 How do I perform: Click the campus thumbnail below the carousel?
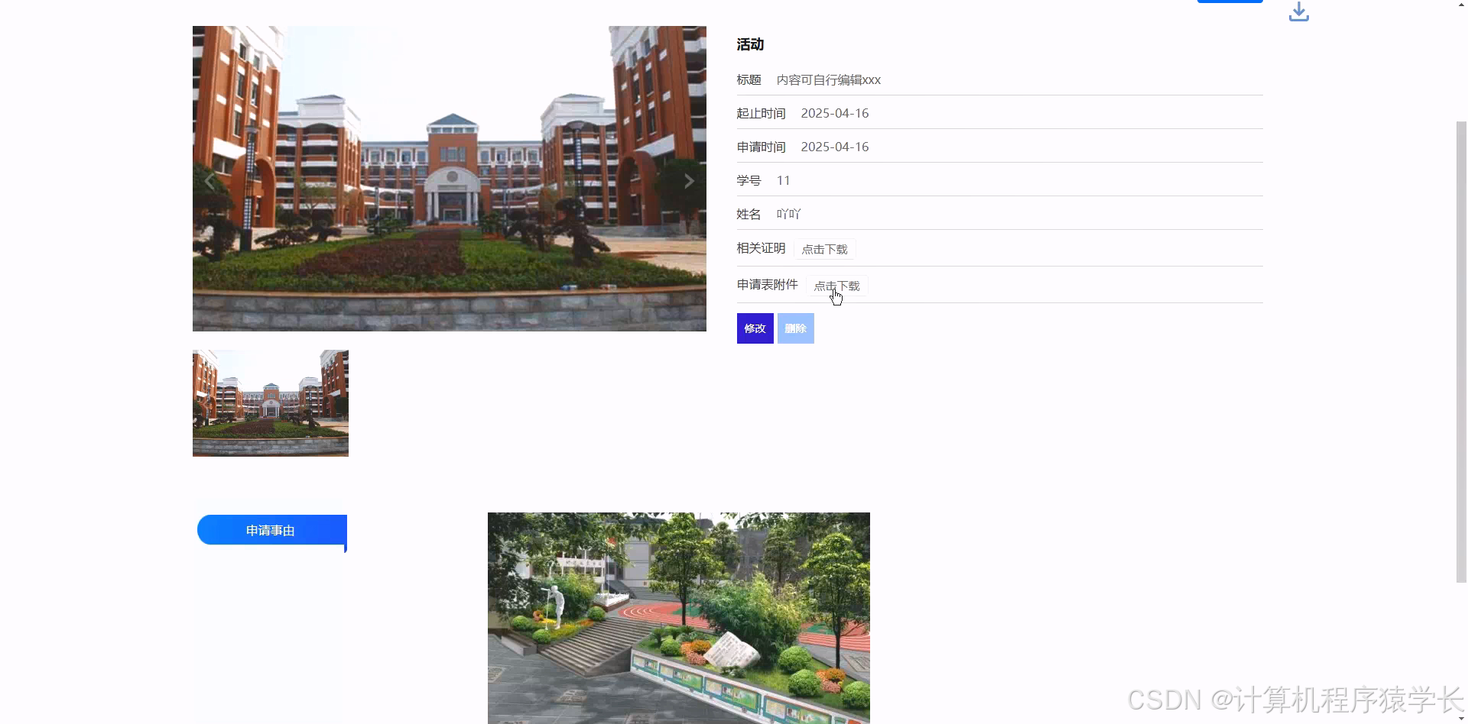pos(270,402)
